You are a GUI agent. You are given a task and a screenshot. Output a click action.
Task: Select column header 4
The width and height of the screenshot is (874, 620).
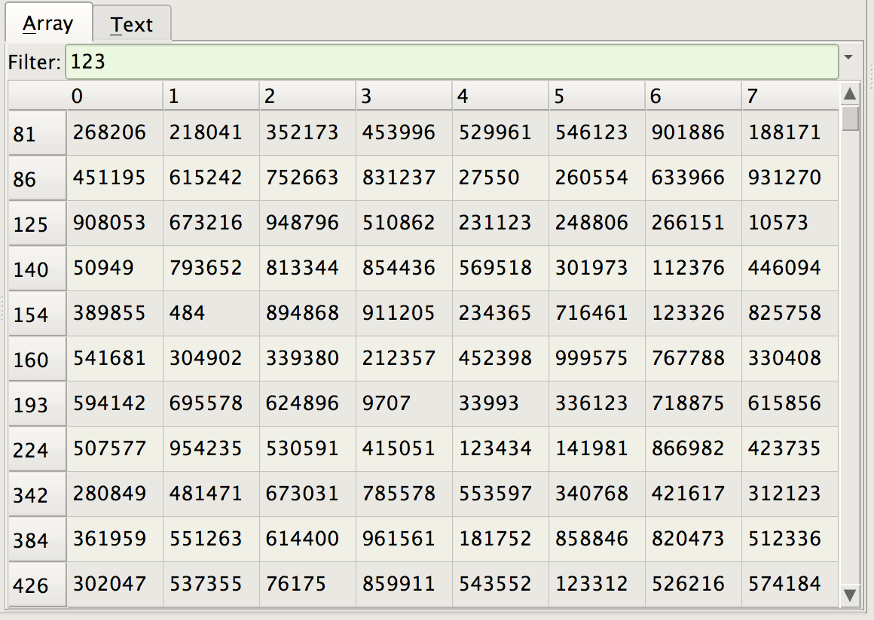(x=500, y=96)
